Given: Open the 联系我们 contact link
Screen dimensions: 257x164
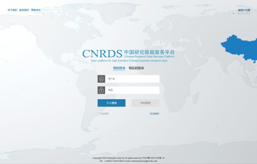Looking at the screenshot, I should (24, 10).
